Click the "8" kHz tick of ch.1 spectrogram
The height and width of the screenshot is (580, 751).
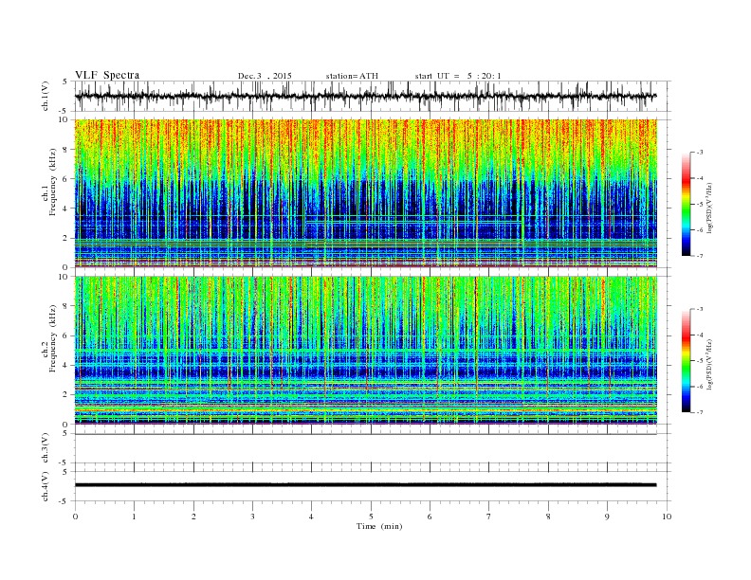pos(65,150)
